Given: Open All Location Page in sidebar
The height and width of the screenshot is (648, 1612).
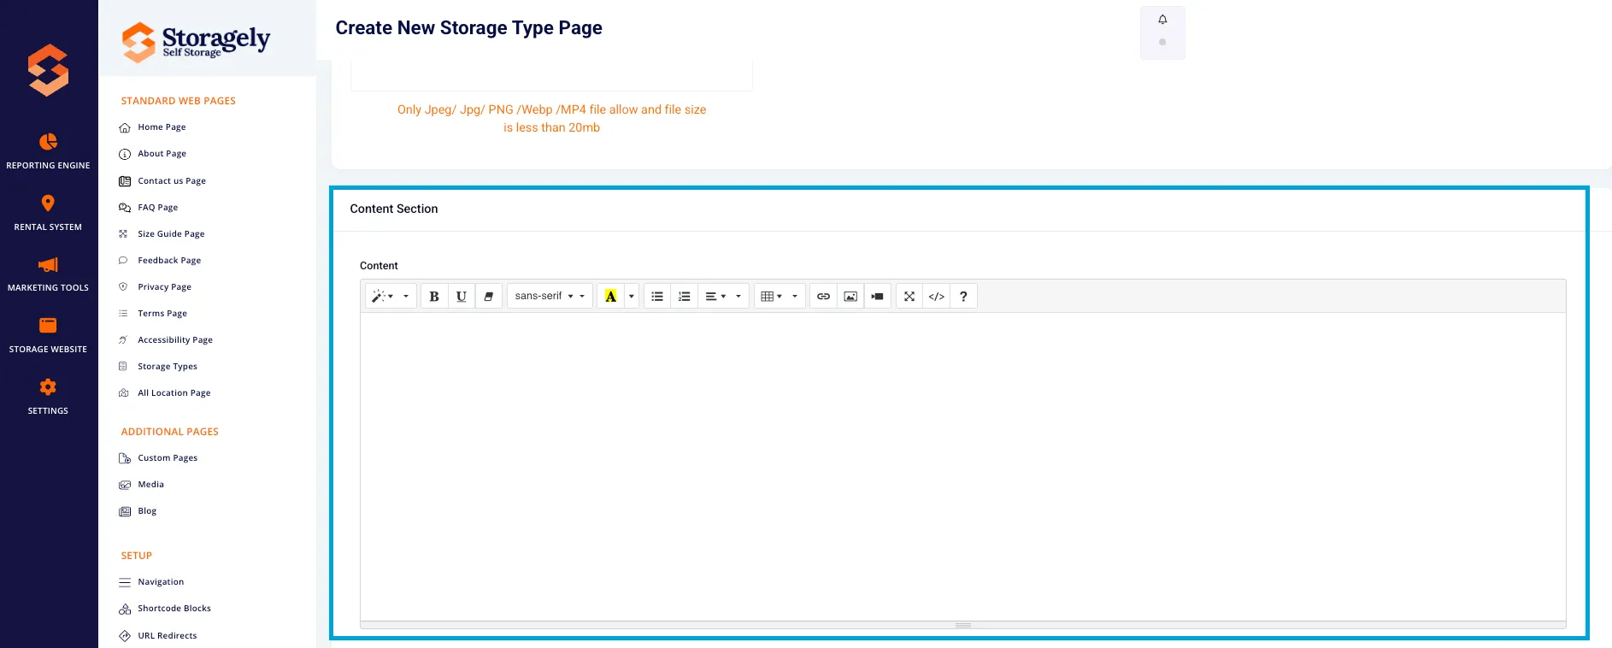Looking at the screenshot, I should coord(174,393).
